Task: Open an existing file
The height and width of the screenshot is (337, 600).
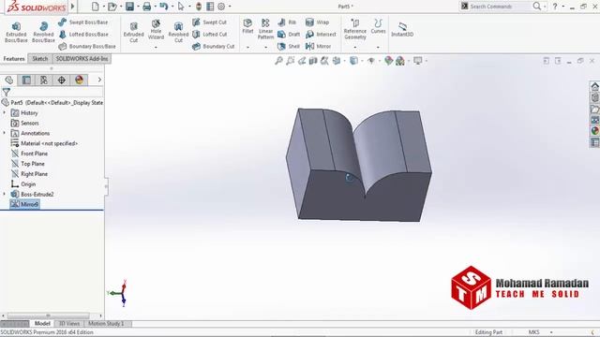Action: pyautogui.click(x=112, y=7)
